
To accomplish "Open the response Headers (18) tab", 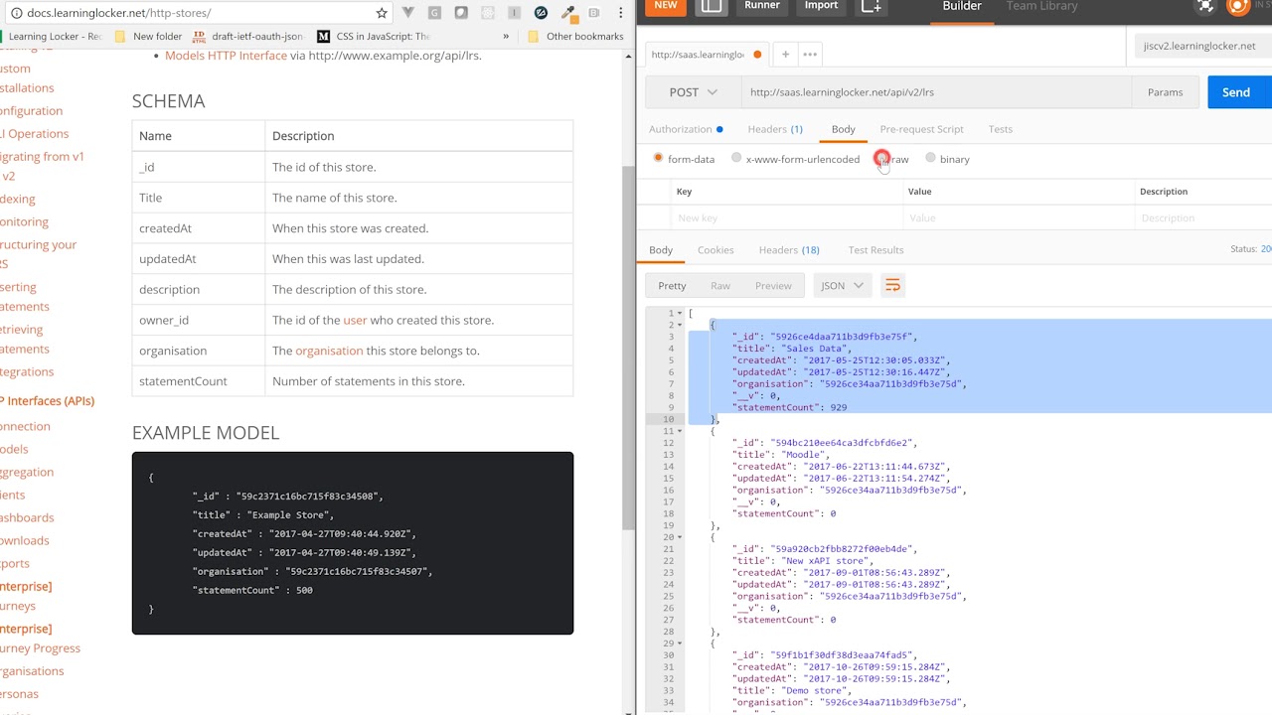I will coord(789,250).
